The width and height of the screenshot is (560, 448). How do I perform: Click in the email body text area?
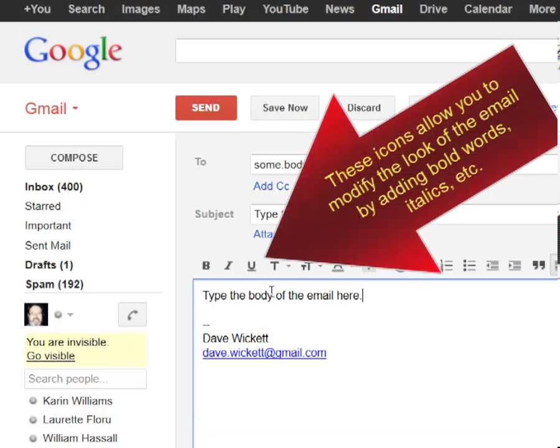pyautogui.click(x=376, y=363)
